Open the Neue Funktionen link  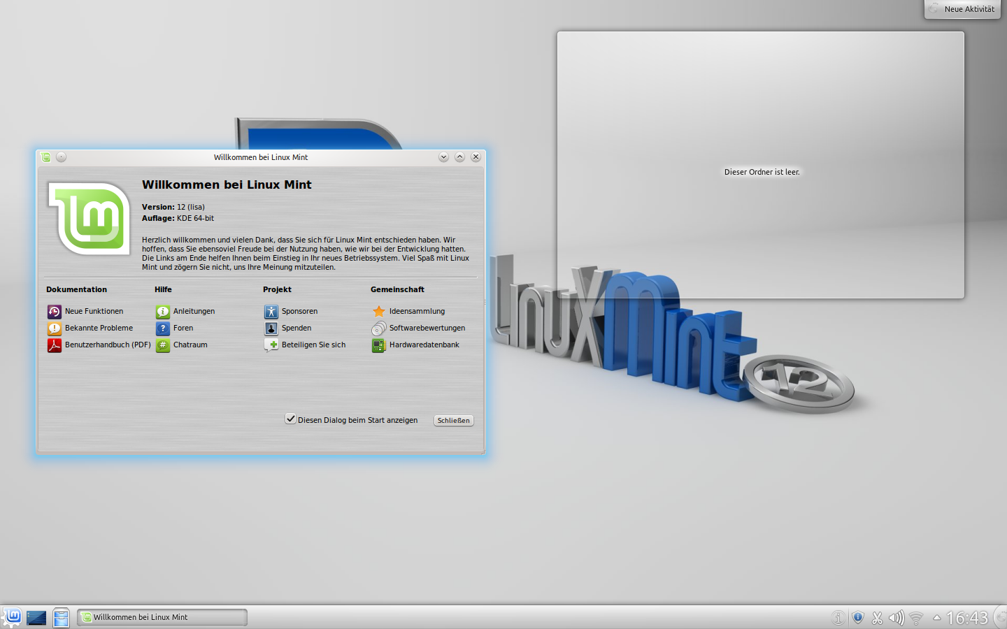click(x=94, y=312)
